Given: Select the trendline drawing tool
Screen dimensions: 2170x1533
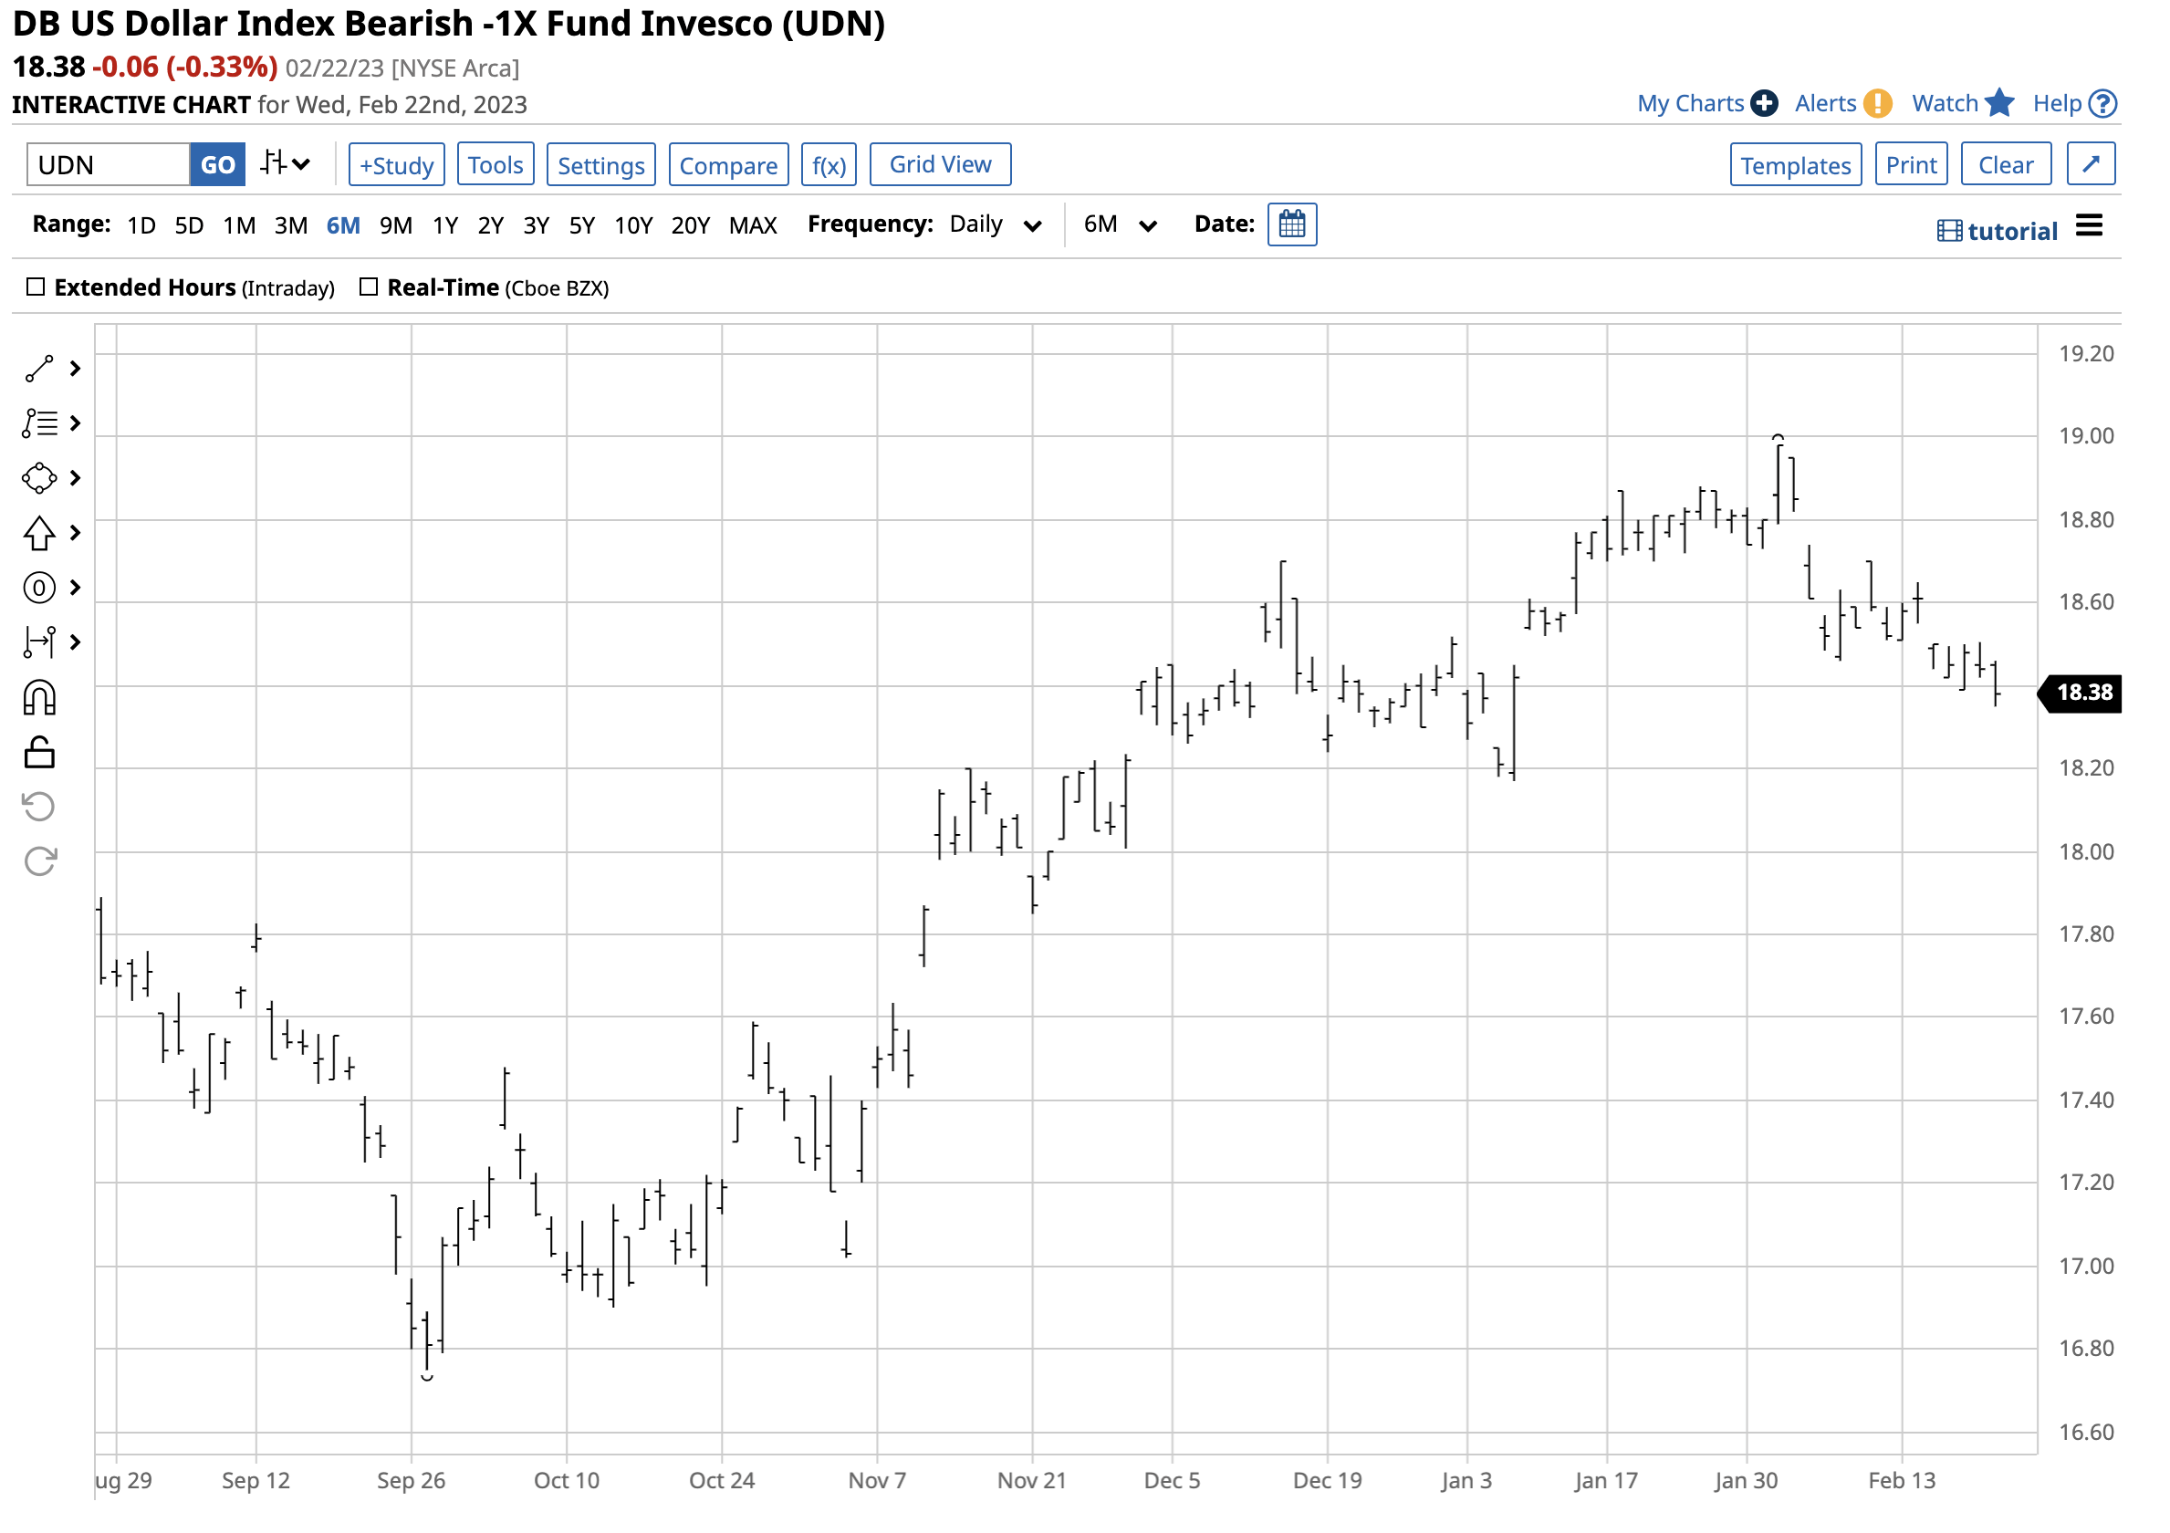Looking at the screenshot, I should (37, 369).
